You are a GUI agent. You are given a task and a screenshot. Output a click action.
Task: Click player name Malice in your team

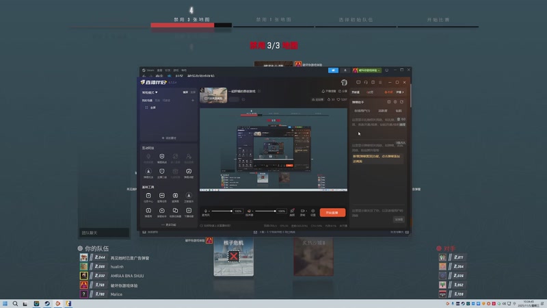[116, 294]
